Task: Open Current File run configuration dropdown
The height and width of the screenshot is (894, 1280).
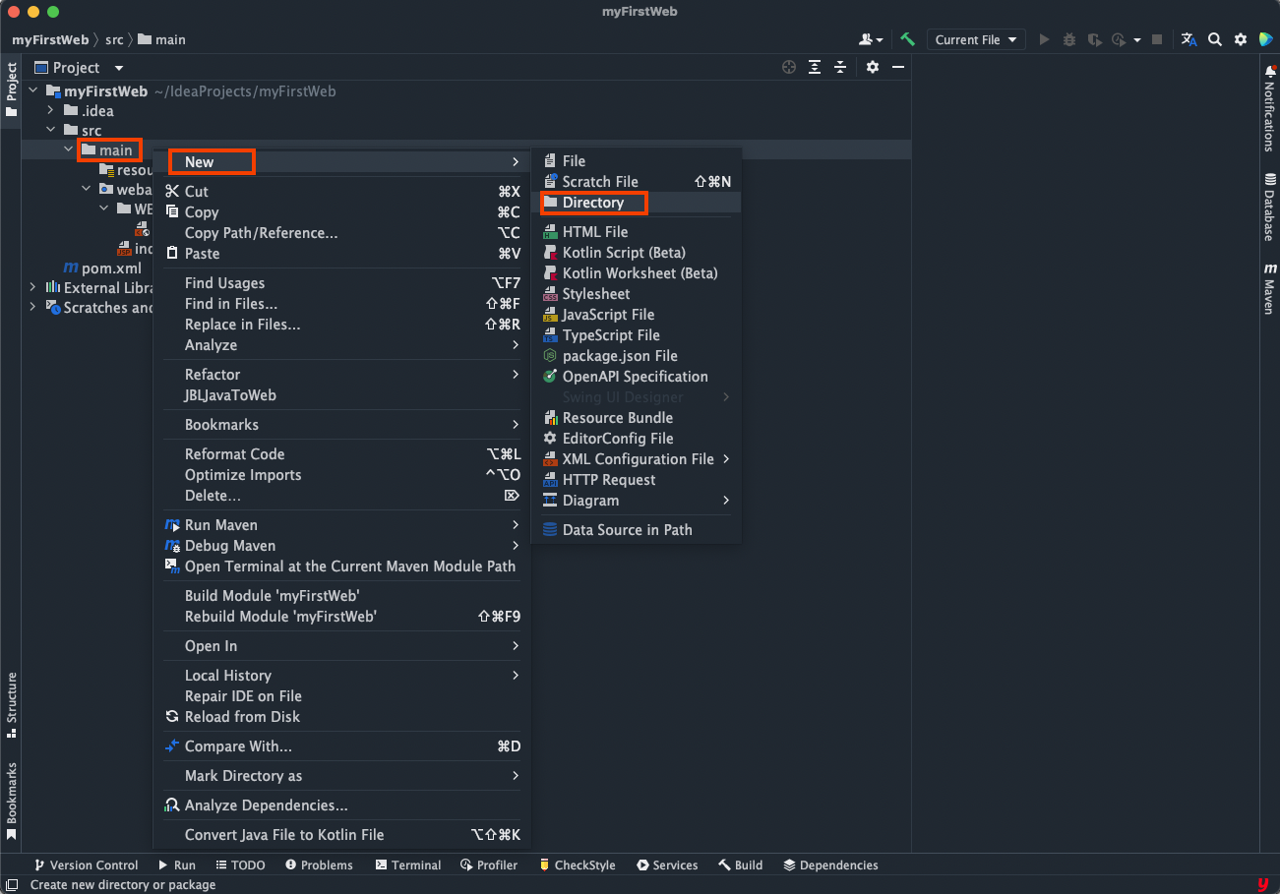Action: [x=976, y=39]
